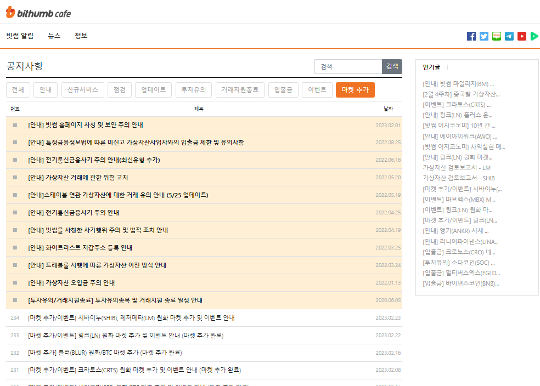
Task: Open popular post [2월 4주차] 중국발 가상자산
Action: [461, 94]
